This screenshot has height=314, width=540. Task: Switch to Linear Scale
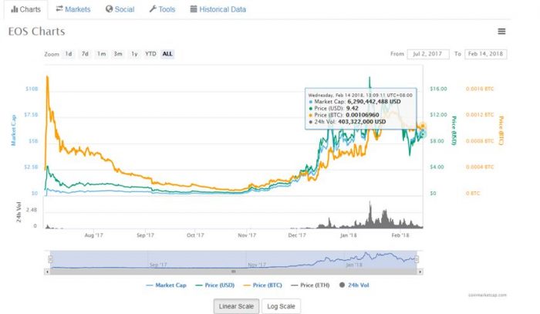(x=236, y=306)
